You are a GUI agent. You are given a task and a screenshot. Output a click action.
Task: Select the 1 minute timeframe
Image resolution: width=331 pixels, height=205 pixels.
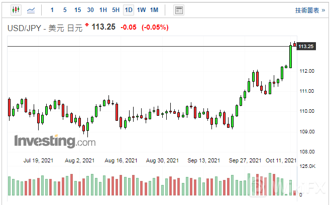(52, 10)
